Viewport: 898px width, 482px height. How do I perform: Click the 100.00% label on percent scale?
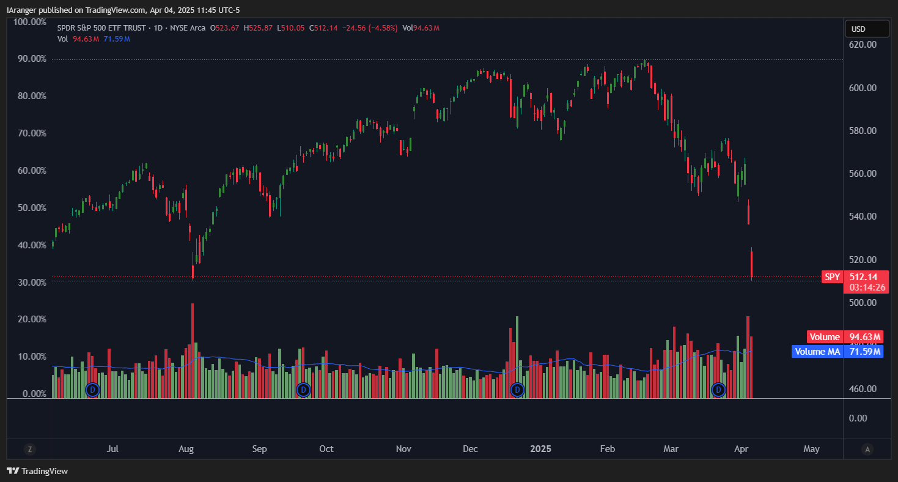tap(30, 22)
